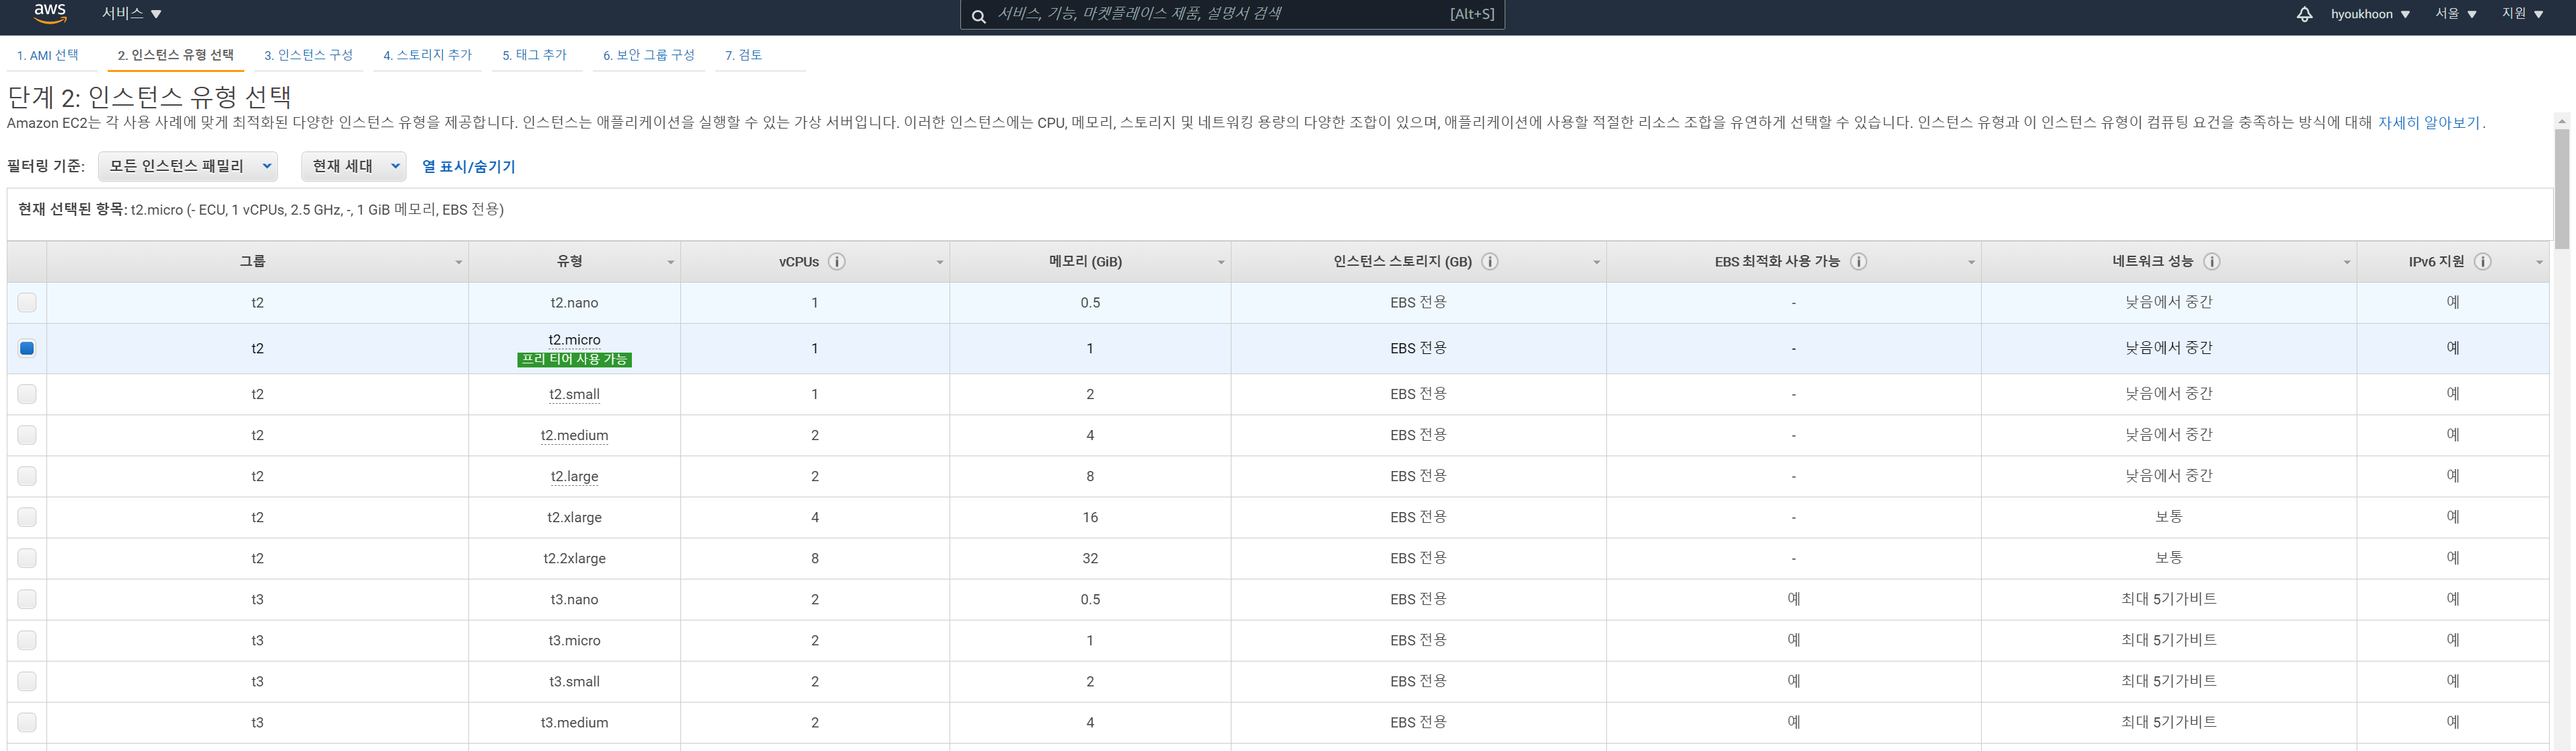Viewport: 2576px width, 751px height.
Task: Click the AWS logo home icon
Action: point(49,13)
